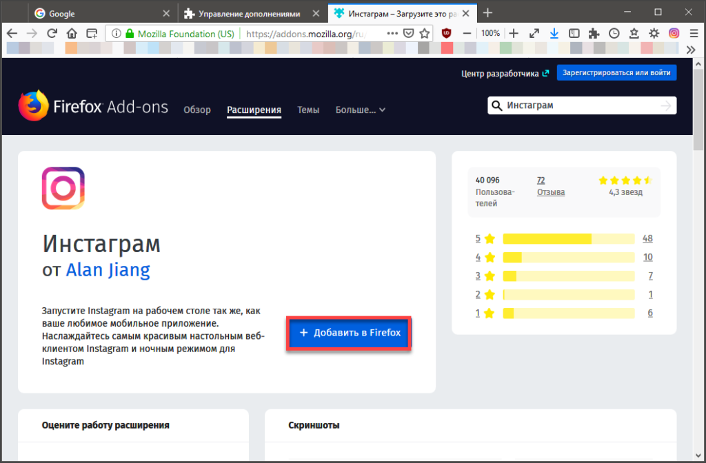Open the Расширения navigation item

click(254, 110)
